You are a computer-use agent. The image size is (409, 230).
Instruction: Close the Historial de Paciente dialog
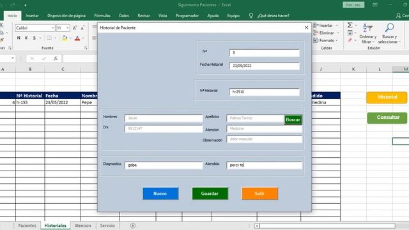click(x=307, y=27)
